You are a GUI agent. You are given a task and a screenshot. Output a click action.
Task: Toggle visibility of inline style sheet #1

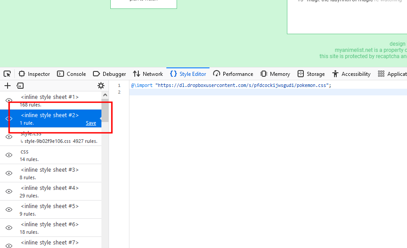(x=9, y=100)
